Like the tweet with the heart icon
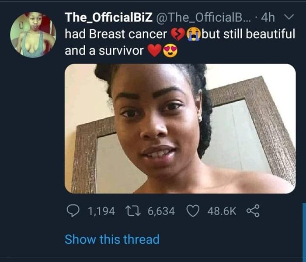 tap(193, 211)
